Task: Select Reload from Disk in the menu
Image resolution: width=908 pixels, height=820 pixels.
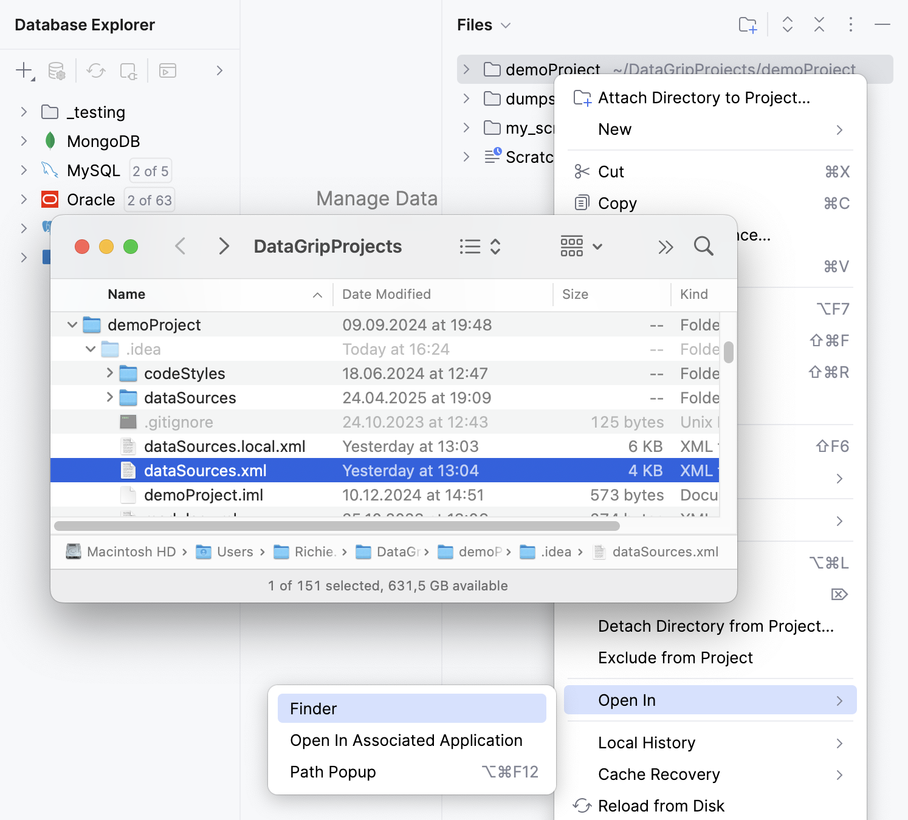Action: click(x=661, y=805)
